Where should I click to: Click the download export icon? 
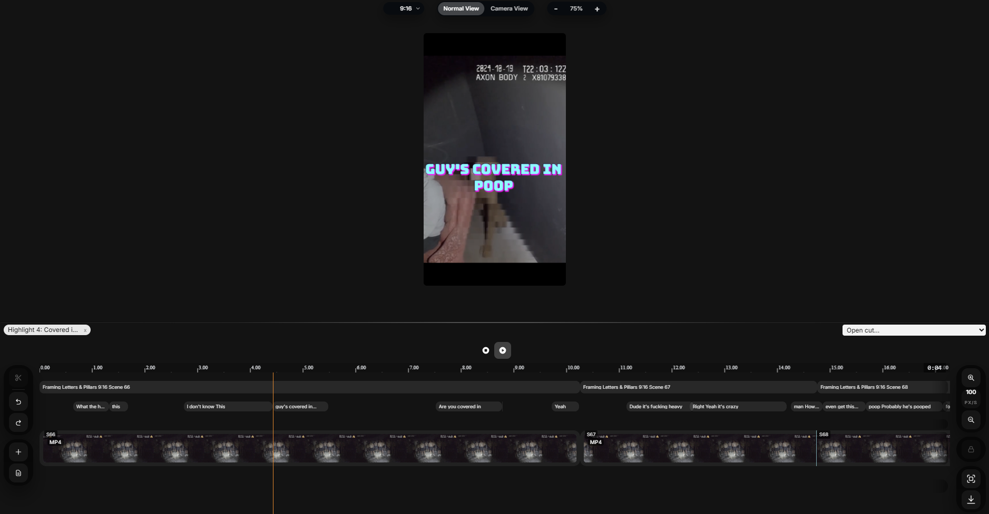(971, 499)
